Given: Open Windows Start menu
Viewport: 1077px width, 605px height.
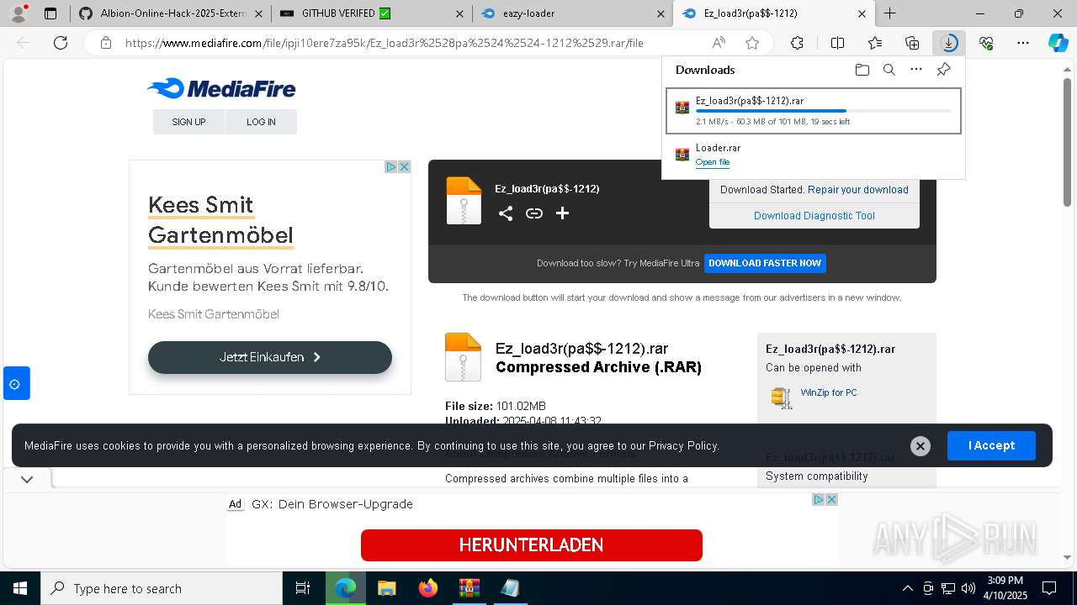Looking at the screenshot, I should (x=20, y=588).
